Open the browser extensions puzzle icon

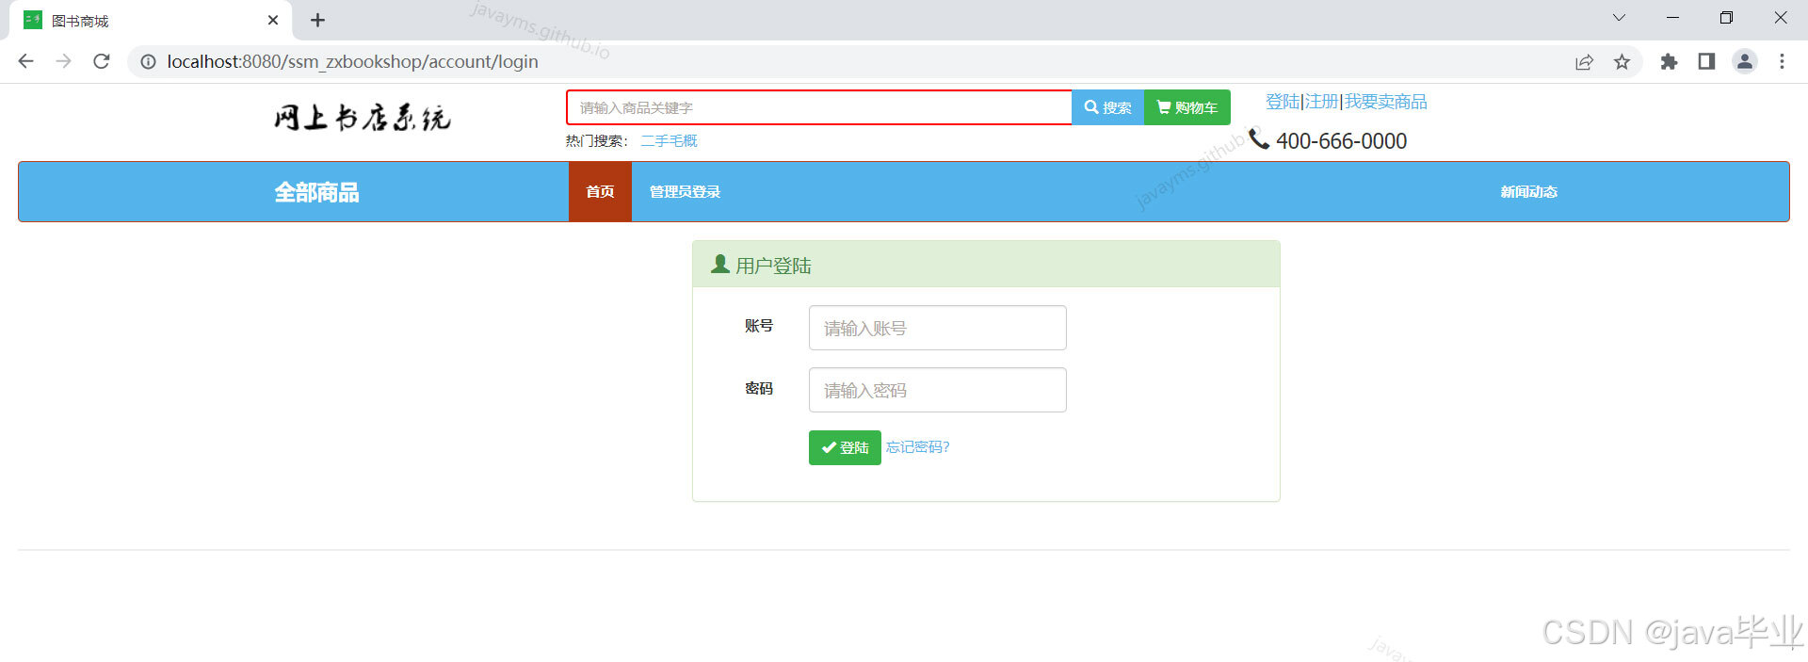(x=1669, y=61)
